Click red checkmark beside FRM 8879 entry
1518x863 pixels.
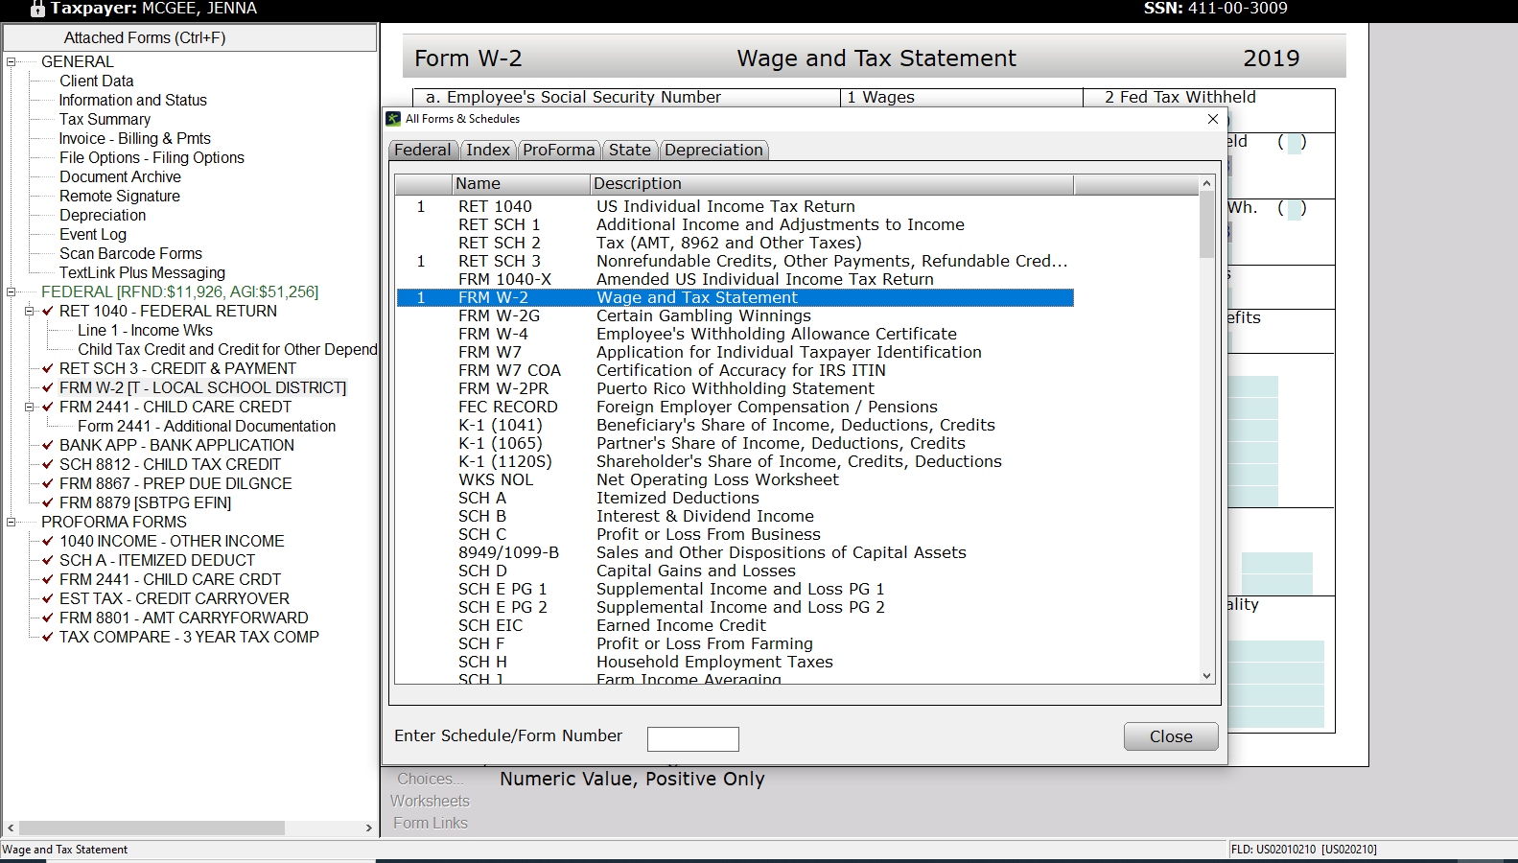click(48, 502)
